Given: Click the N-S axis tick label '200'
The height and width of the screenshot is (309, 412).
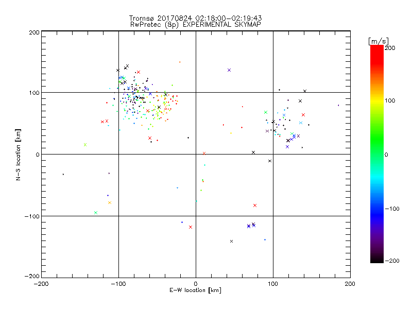Looking at the screenshot, I should pos(34,32).
